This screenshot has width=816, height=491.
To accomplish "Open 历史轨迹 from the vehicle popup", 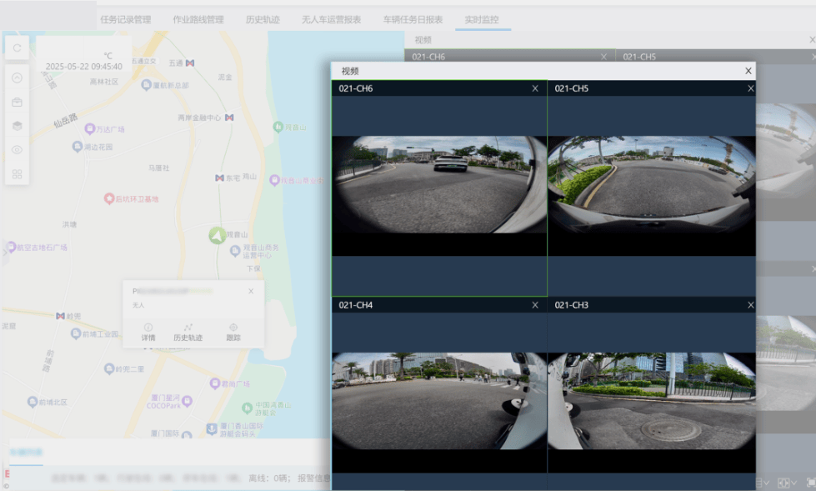I will [x=188, y=332].
